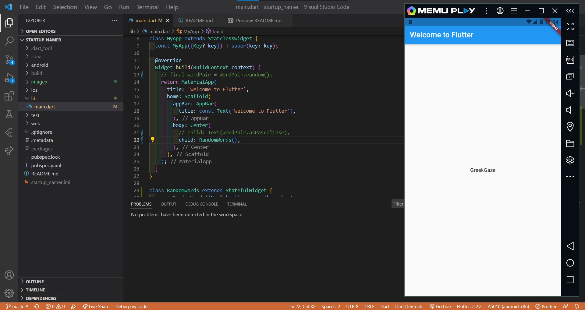The image size is (585, 310).
Task: Click notifications bell in status bar
Action: [577, 306]
